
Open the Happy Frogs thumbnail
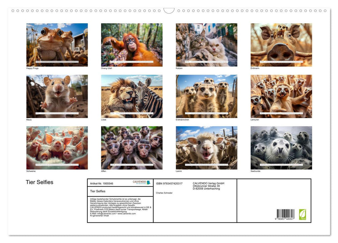(57, 44)
